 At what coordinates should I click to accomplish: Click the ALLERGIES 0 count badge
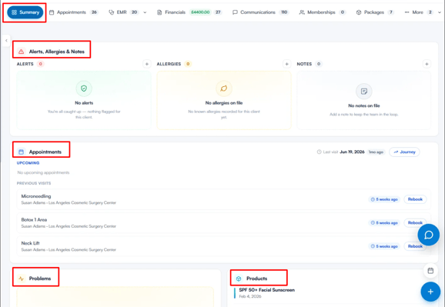point(188,64)
